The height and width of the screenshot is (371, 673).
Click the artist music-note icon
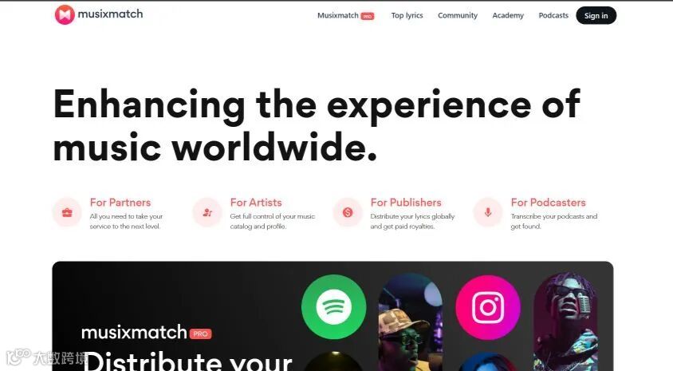tap(207, 212)
